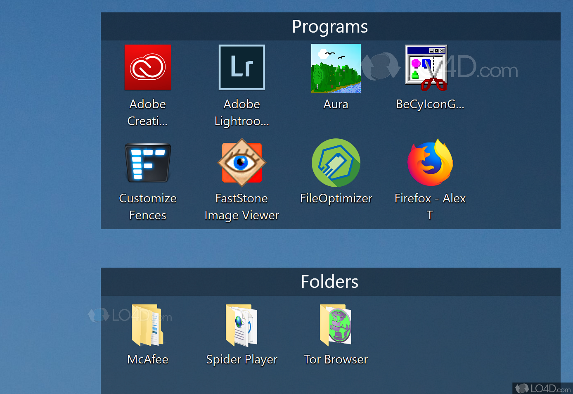Launch Adobe Lightroom from the Programs fence
The image size is (573, 394).
point(242,67)
